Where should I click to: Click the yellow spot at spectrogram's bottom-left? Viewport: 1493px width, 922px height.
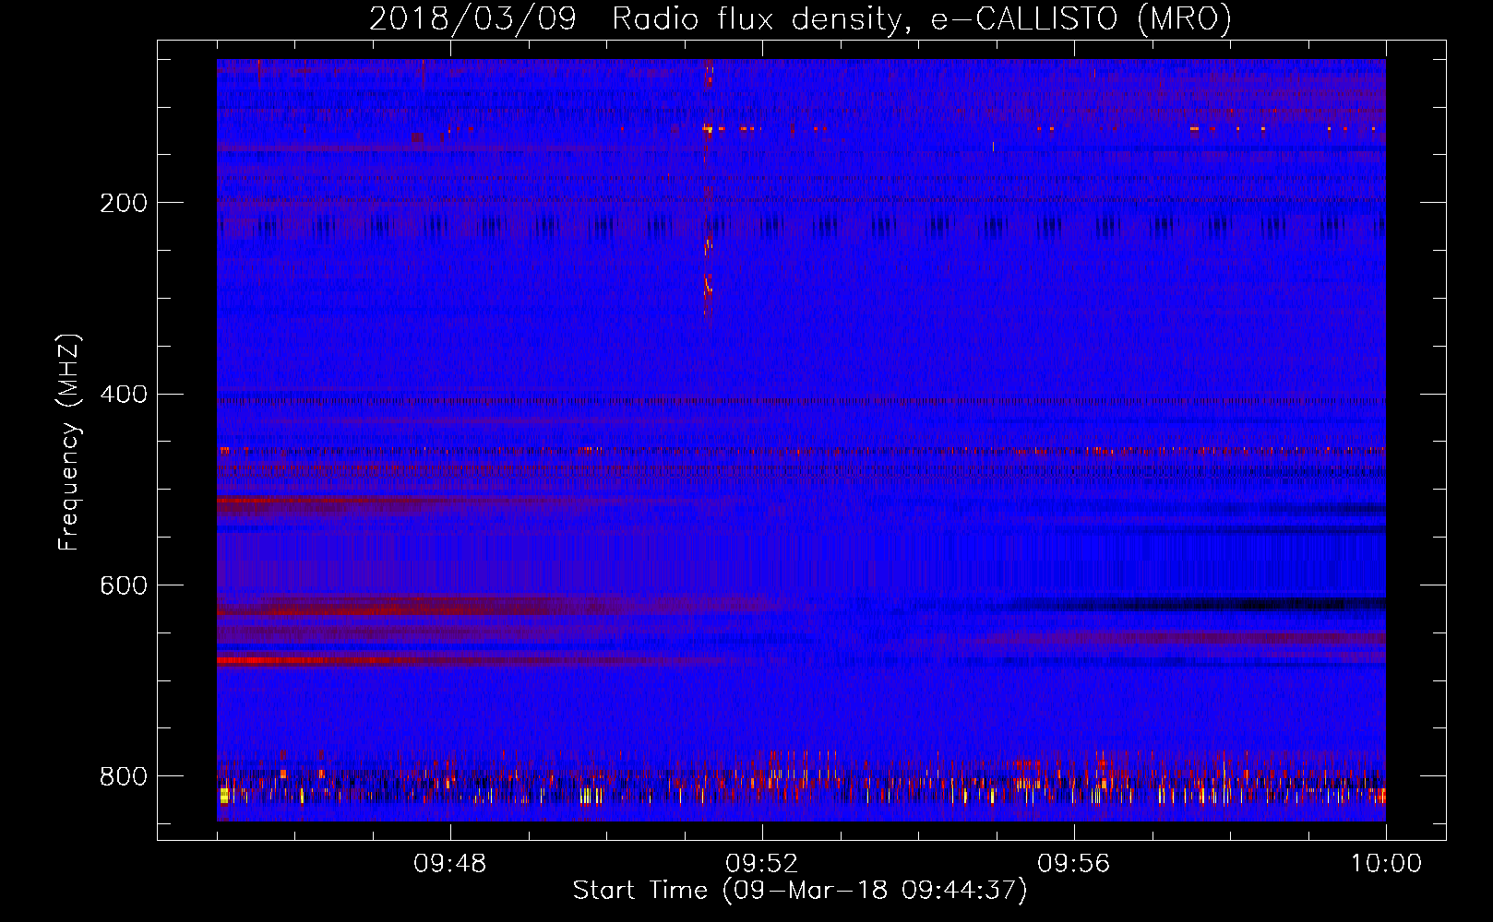pyautogui.click(x=224, y=795)
